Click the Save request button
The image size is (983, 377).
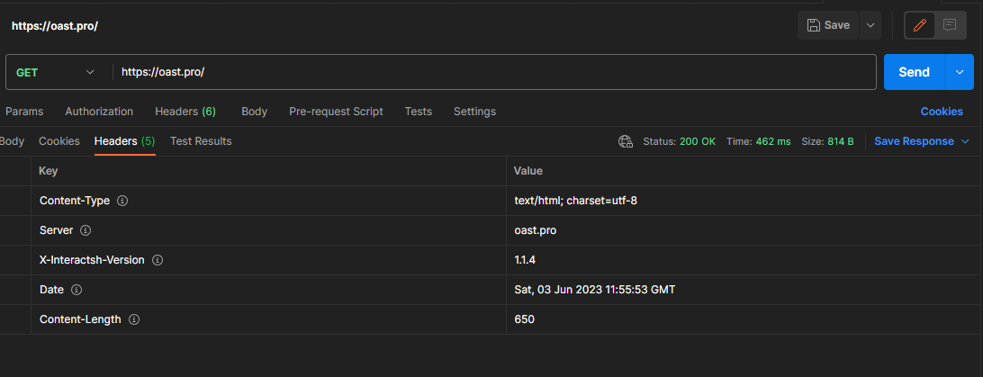828,25
